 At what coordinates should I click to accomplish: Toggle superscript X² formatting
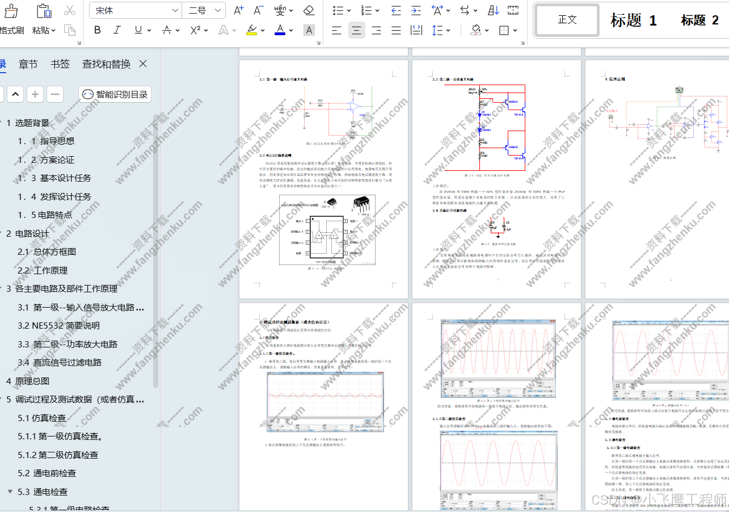pos(195,30)
